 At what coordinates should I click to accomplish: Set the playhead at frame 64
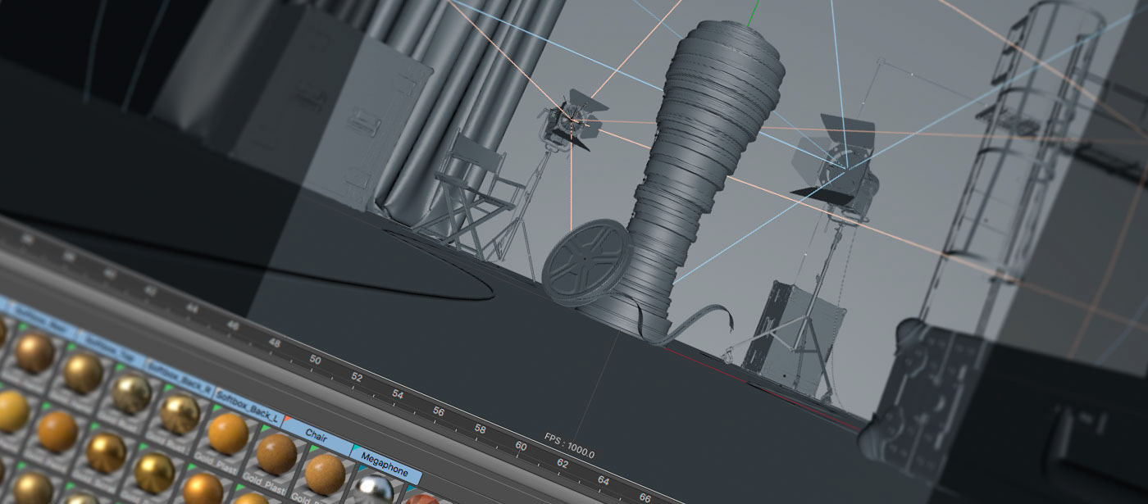tap(604, 480)
